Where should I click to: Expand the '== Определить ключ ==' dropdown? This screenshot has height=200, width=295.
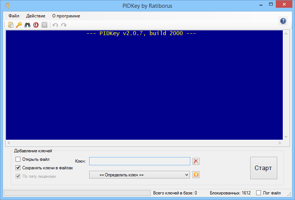(x=140, y=174)
